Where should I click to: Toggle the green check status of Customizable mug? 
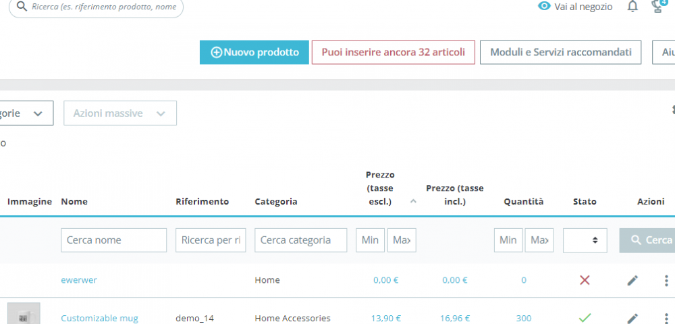click(x=585, y=319)
